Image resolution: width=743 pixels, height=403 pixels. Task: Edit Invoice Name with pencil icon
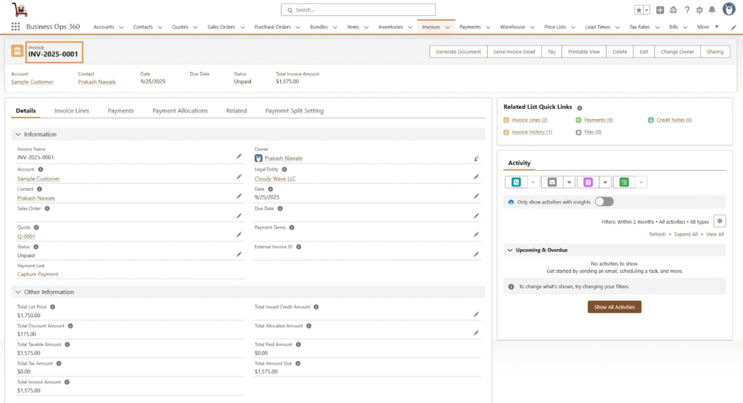239,156
